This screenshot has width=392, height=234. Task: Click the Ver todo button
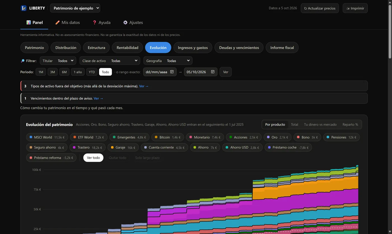93,158
